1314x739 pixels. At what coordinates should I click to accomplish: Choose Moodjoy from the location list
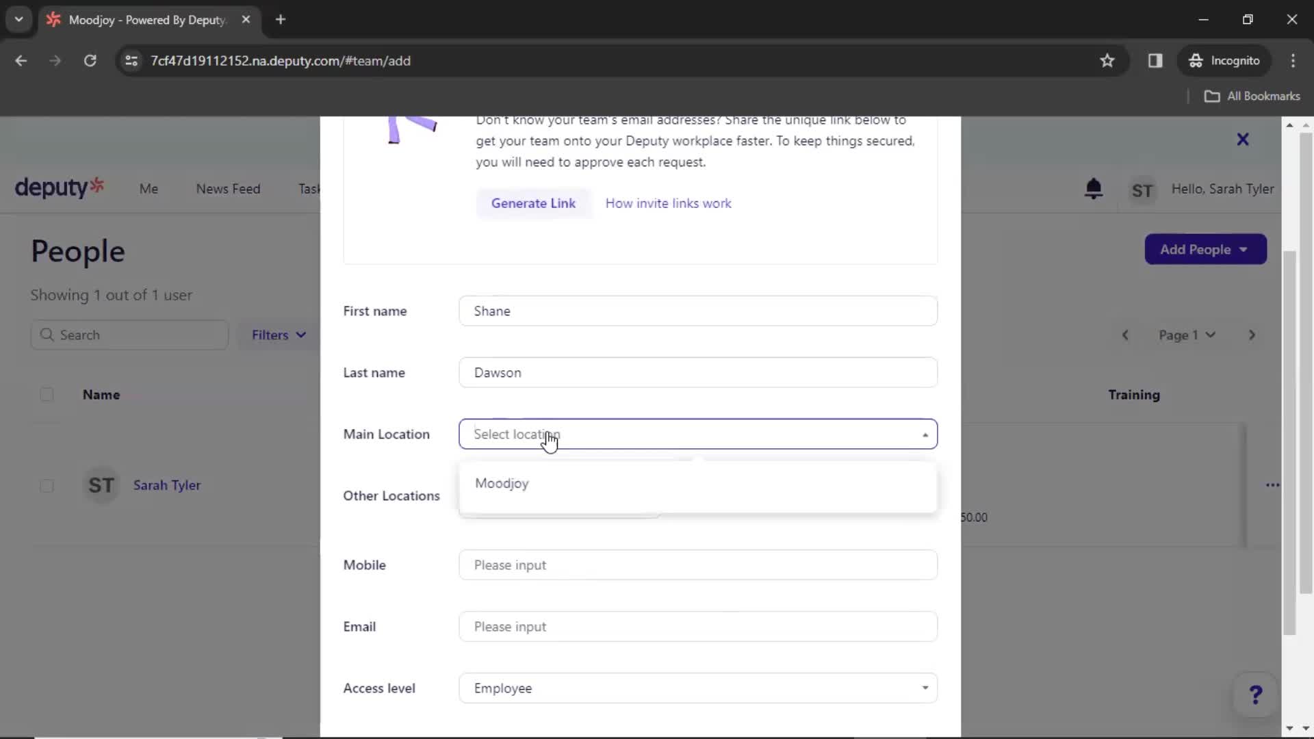pyautogui.click(x=697, y=484)
